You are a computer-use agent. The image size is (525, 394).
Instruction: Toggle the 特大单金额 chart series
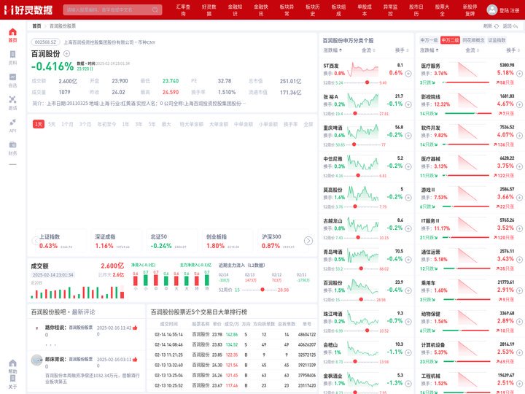(192, 124)
